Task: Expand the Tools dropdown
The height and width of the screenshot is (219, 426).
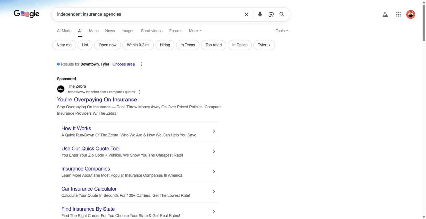Action: click(282, 31)
